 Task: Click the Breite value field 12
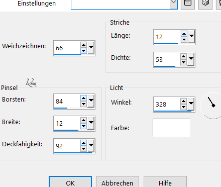point(67,123)
